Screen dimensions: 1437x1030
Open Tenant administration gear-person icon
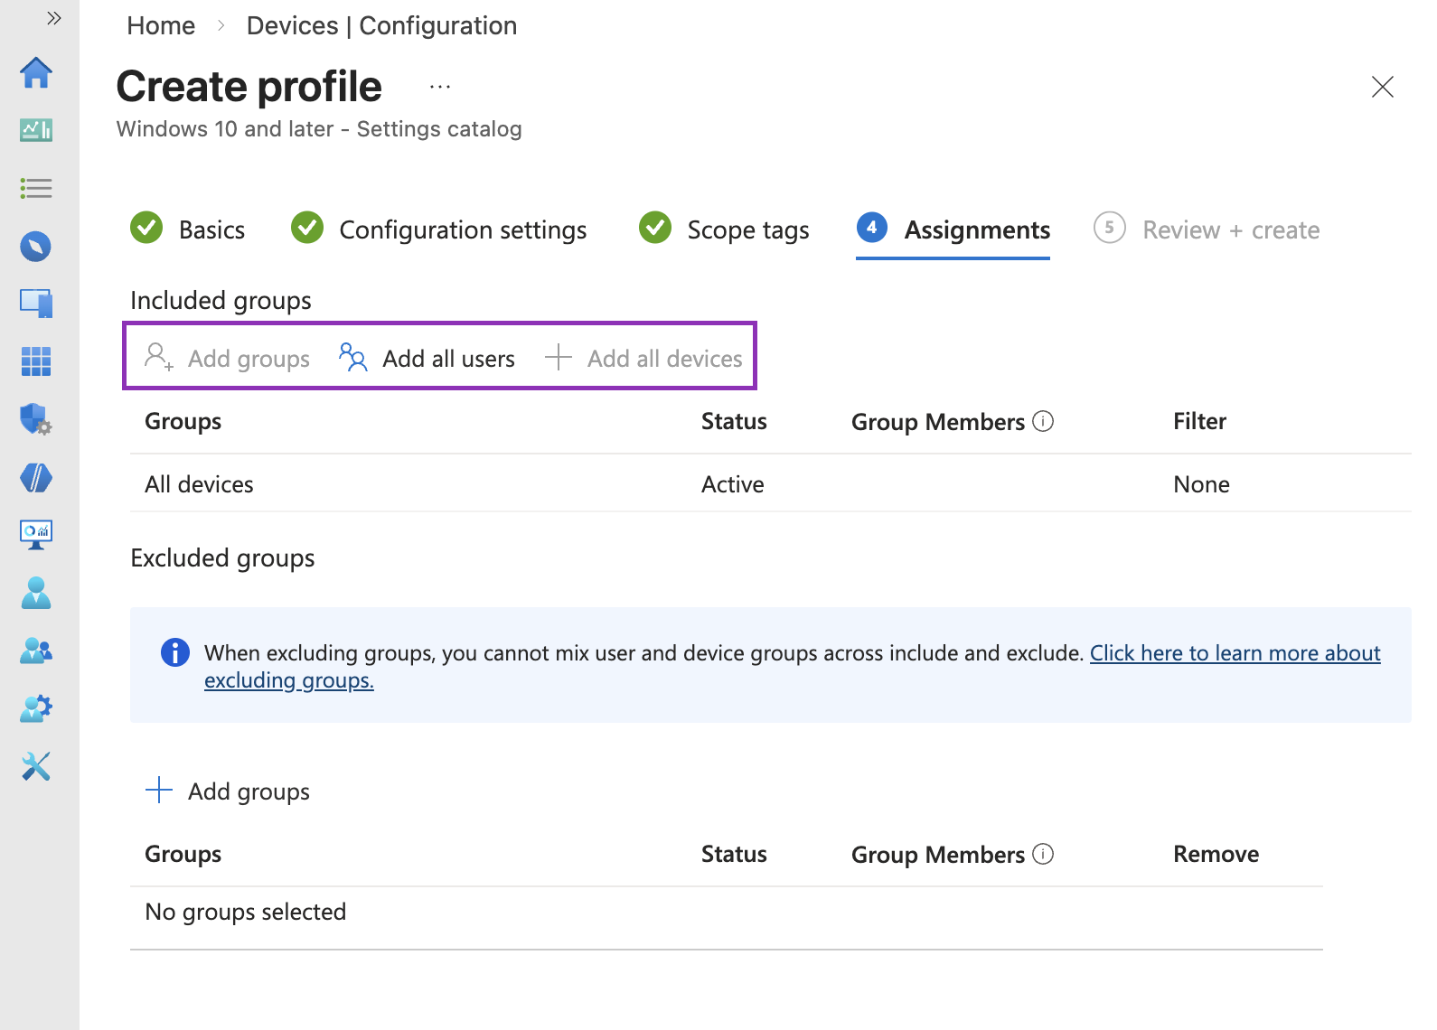(36, 708)
